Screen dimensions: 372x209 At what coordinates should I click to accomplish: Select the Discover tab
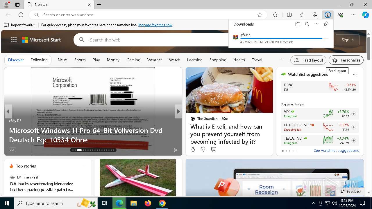tap(16, 60)
